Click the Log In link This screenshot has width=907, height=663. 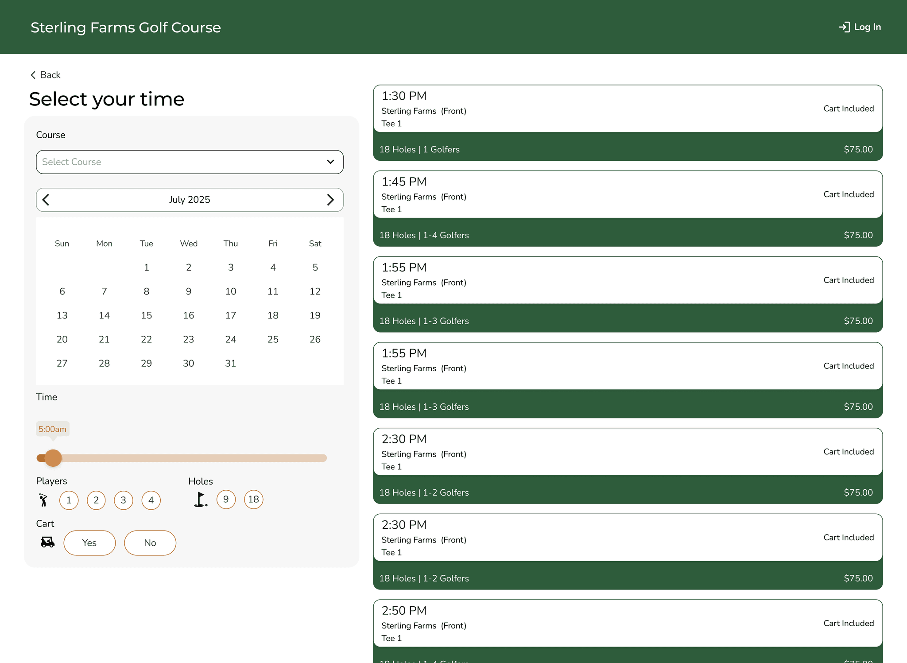tap(860, 27)
